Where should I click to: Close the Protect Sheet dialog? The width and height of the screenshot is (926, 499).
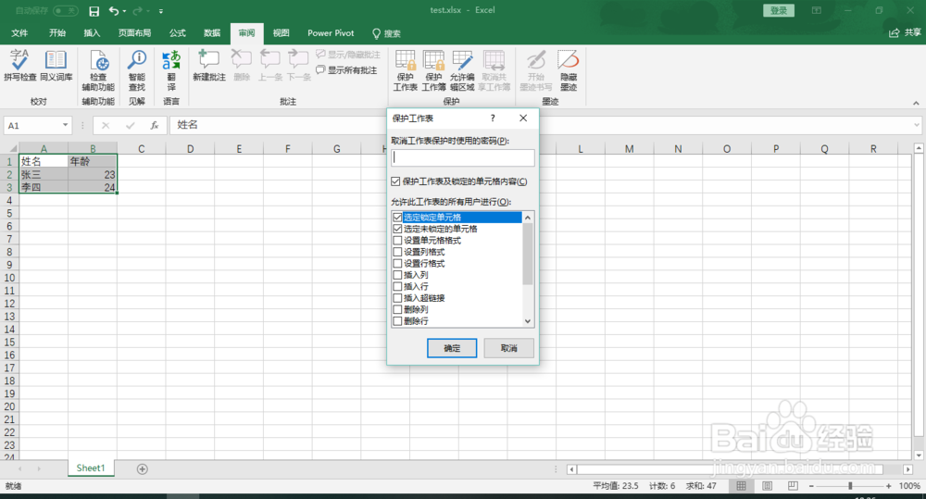coord(523,119)
